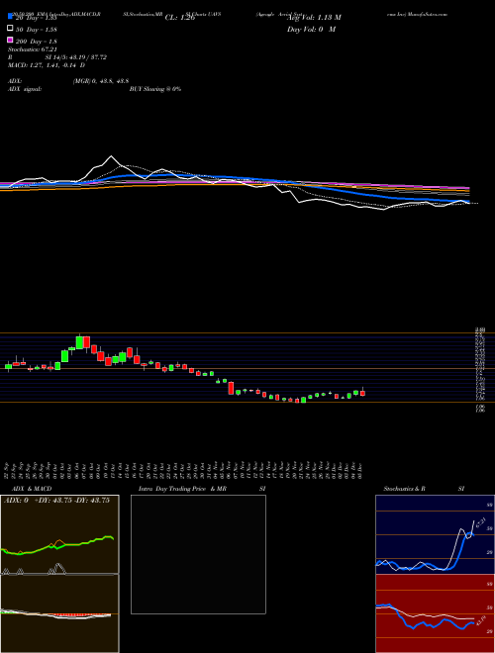Click the tall green candlestick at early October peak

(79, 342)
